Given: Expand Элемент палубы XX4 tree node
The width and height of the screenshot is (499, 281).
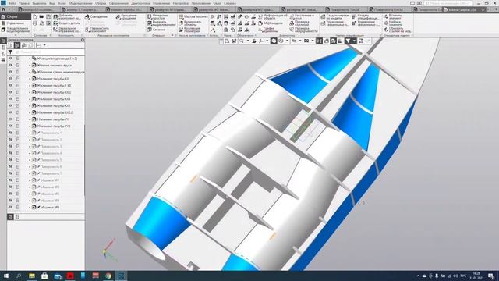Looking at the screenshot, I should [30, 99].
